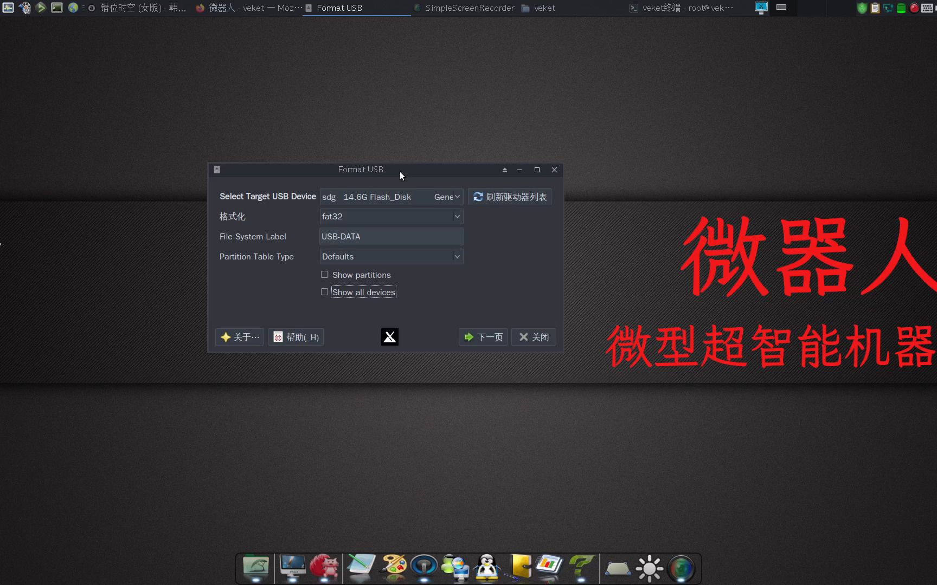This screenshot has width=937, height=585.
Task: Open the Select Target USB Device dropdown
Action: pyautogui.click(x=392, y=197)
